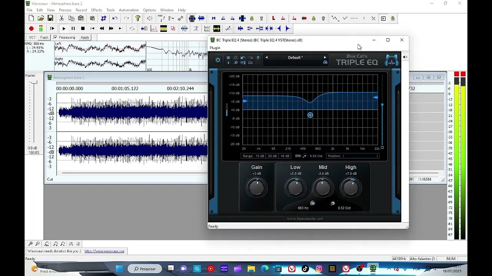The height and width of the screenshot is (276, 492).
Task: Open the Effects menu
Action: coord(96,10)
